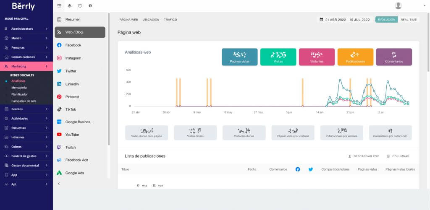This screenshot has width=430, height=210.
Task: Open Google Business channel
Action: click(80, 122)
